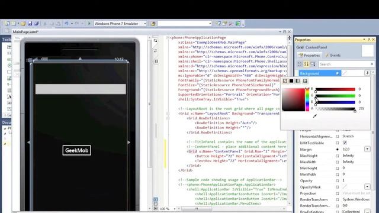The height and width of the screenshot is (213, 379).
Task: Toggle the Categorized view of properties
Action: tap(300, 64)
